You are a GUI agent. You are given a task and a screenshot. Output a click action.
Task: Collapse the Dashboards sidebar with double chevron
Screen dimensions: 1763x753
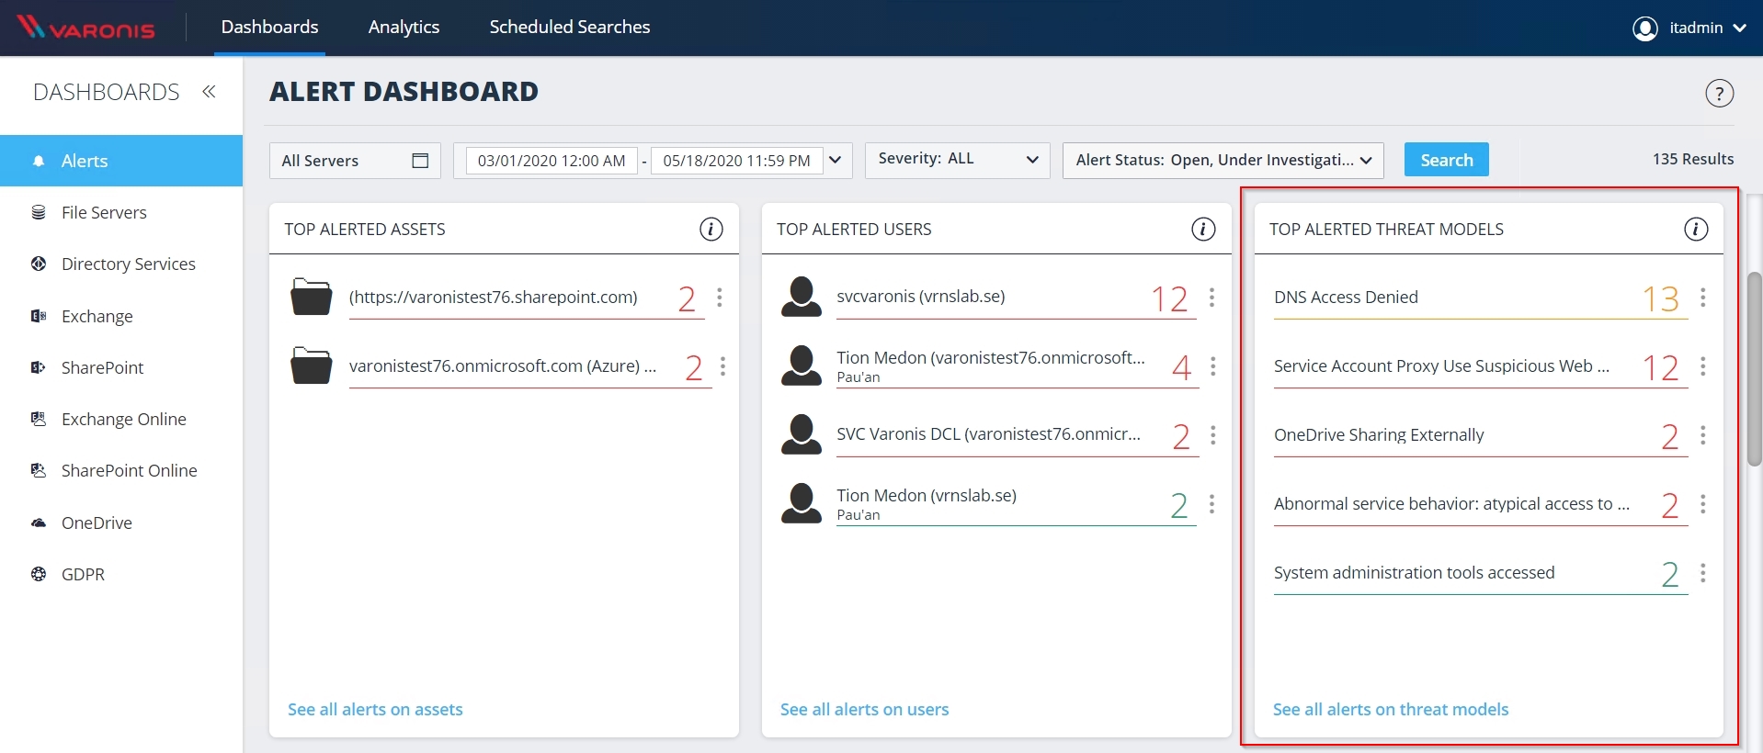pos(209,92)
